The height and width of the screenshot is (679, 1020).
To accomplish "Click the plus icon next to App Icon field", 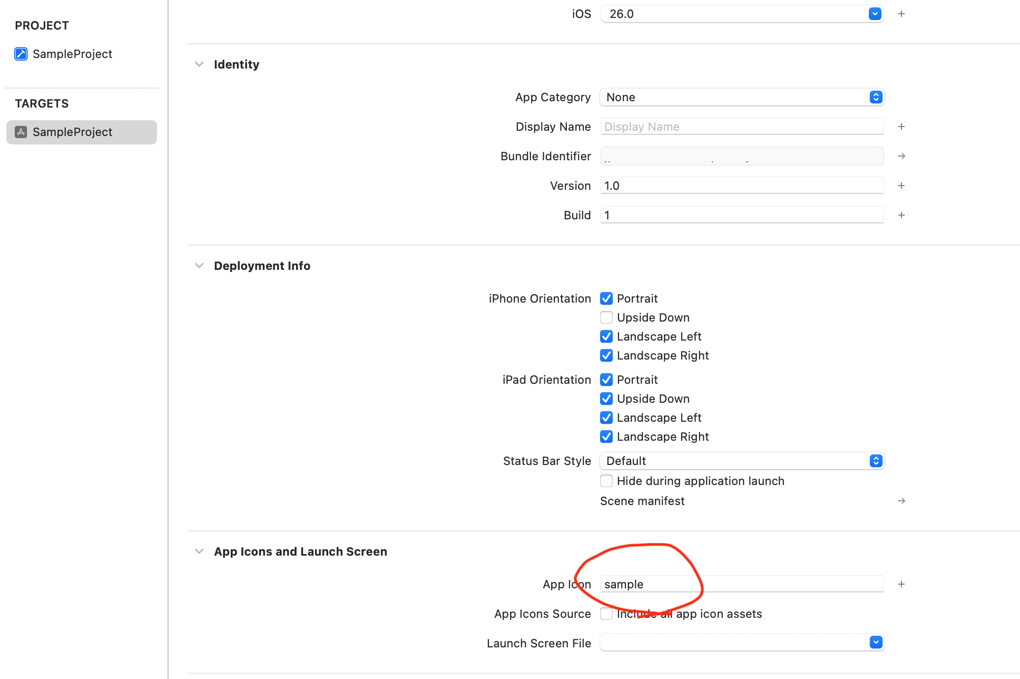I will (901, 584).
